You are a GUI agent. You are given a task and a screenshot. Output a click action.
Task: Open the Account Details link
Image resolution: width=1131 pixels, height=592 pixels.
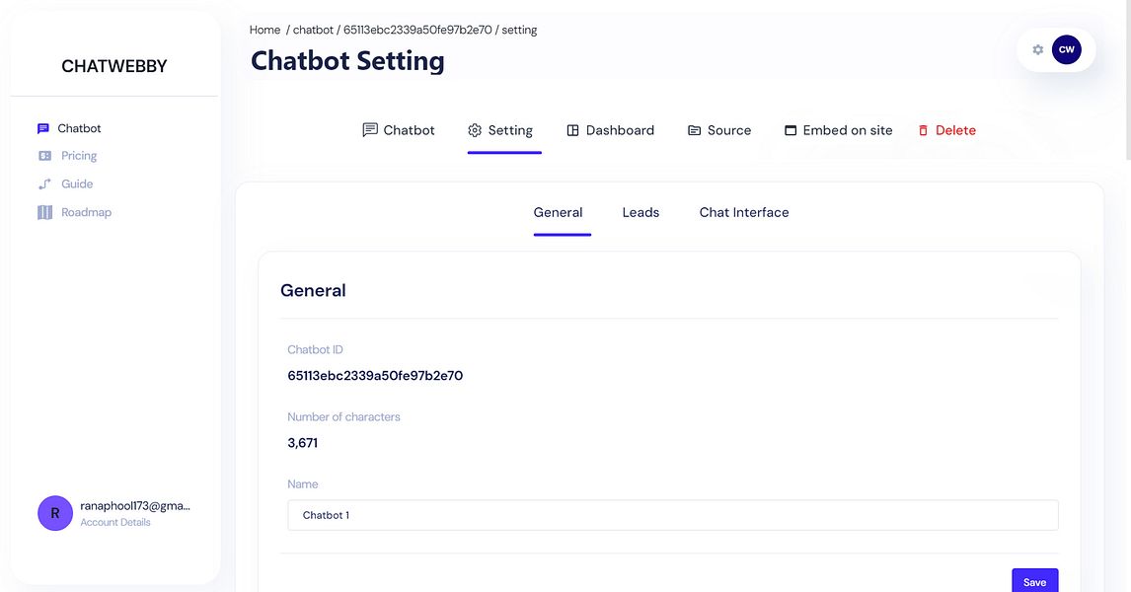115,523
